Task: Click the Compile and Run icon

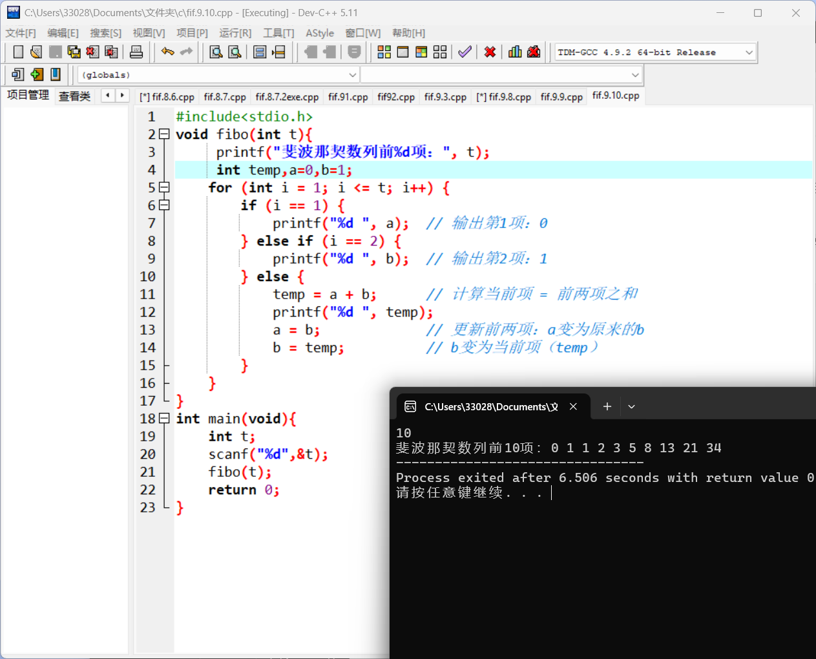Action: coord(421,52)
